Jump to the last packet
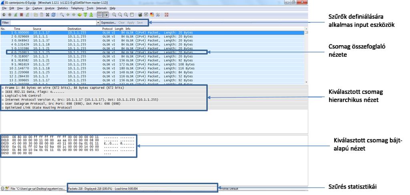 point(91,15)
